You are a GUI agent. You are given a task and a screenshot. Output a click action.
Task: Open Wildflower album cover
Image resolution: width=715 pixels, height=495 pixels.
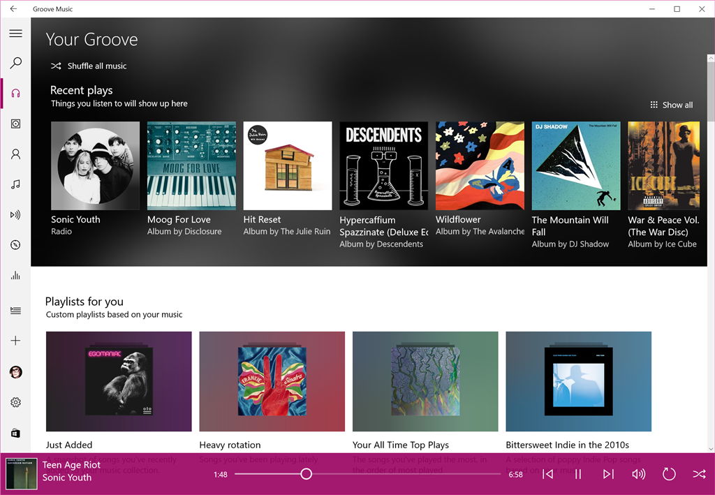click(x=480, y=165)
